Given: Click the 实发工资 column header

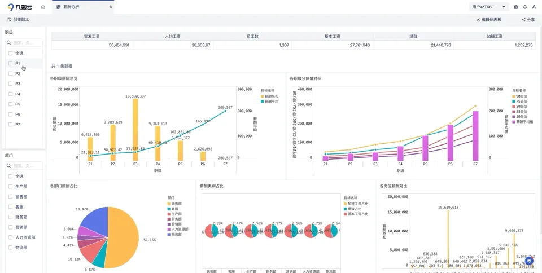Looking at the screenshot, I should point(91,36).
